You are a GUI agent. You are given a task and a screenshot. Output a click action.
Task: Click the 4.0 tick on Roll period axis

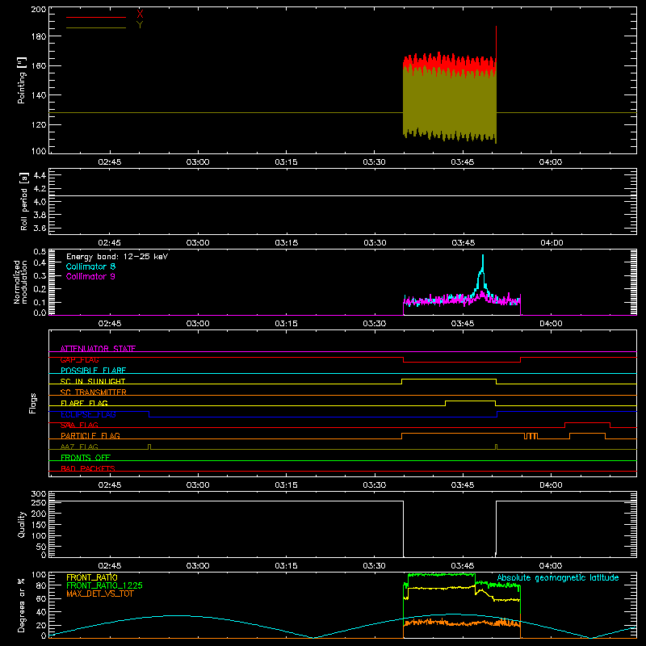pos(40,202)
